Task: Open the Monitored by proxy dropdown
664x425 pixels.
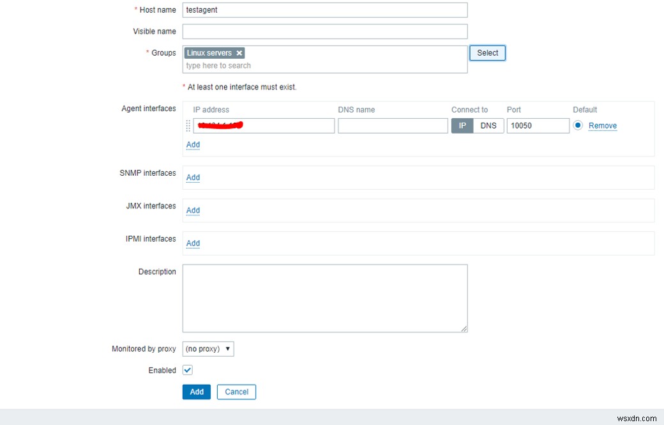Action: [x=207, y=348]
